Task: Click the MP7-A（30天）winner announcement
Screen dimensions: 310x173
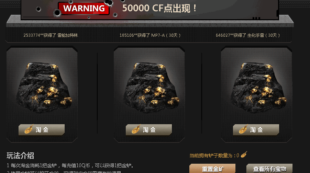Action: pos(150,35)
